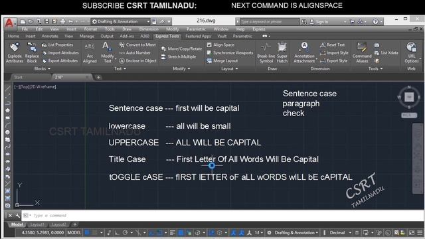Open Decimal units dropdown in status bar
425x239 pixels.
[340, 232]
